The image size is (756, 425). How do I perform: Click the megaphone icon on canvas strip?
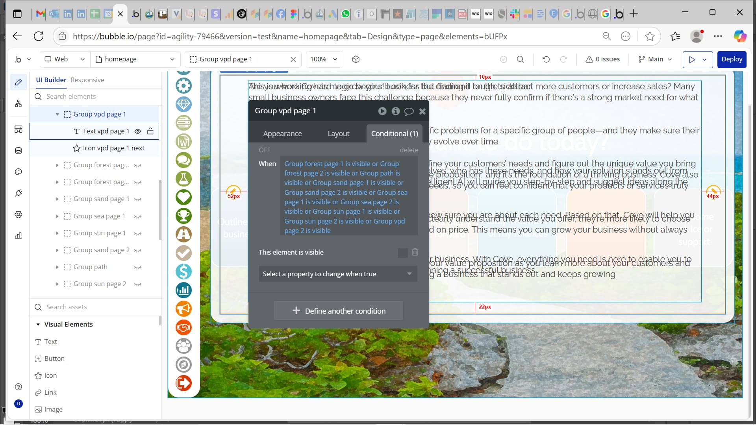click(183, 309)
